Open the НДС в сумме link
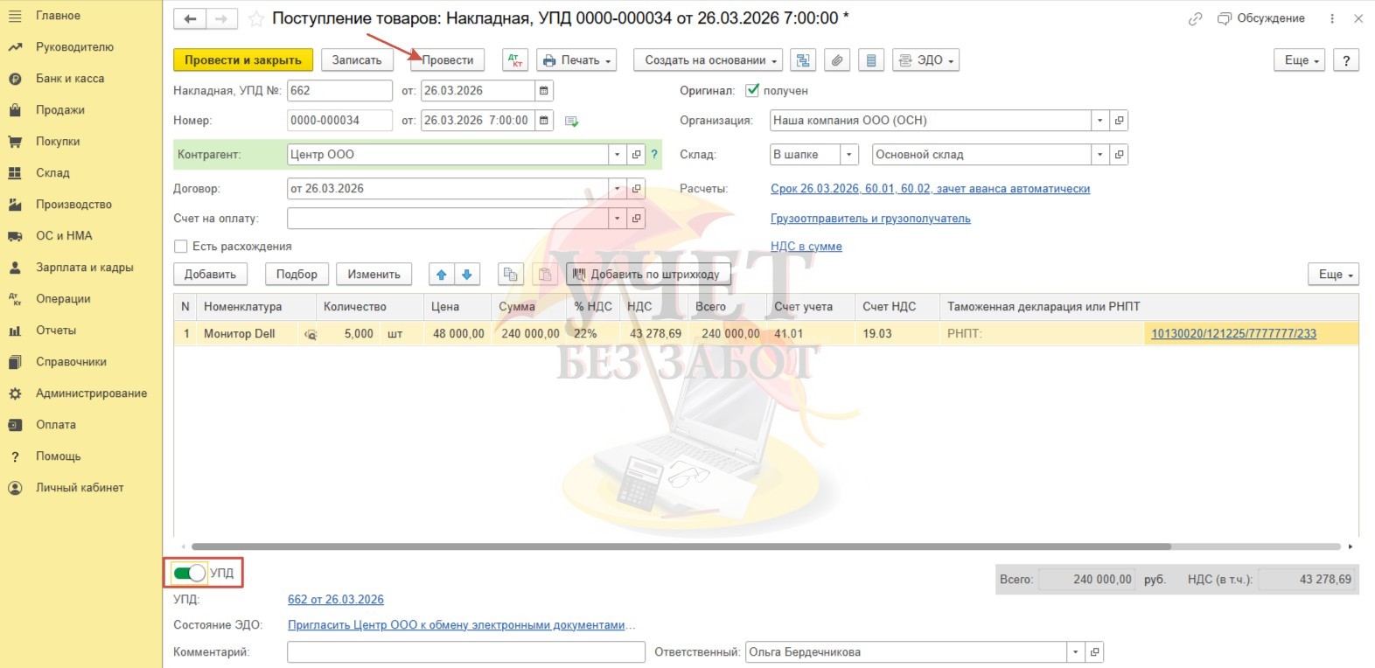 (x=806, y=247)
